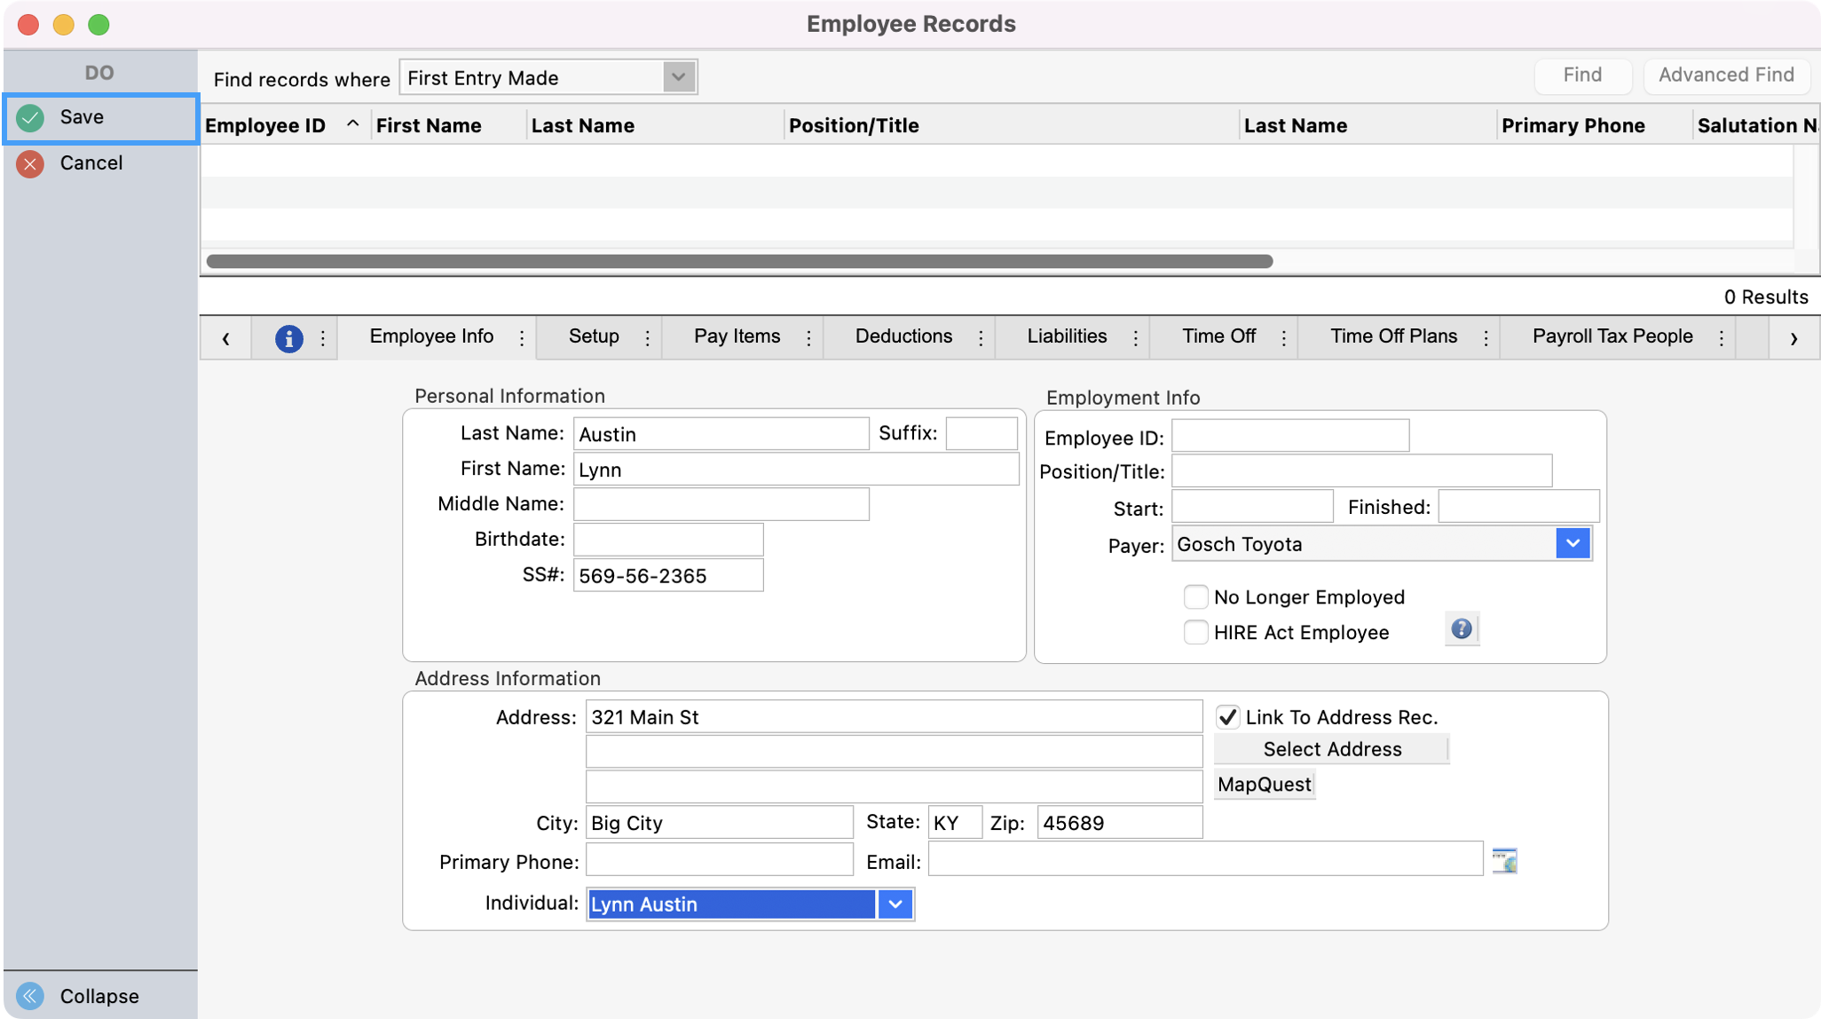
Task: Switch to the Pay Items tab
Action: (737, 337)
